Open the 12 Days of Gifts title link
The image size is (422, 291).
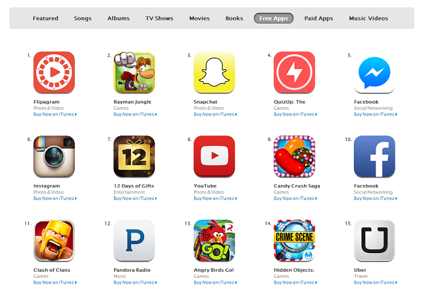(x=134, y=186)
